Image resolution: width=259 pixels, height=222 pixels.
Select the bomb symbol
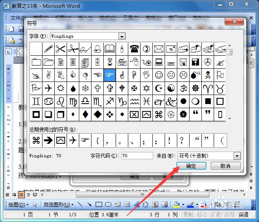195,75
